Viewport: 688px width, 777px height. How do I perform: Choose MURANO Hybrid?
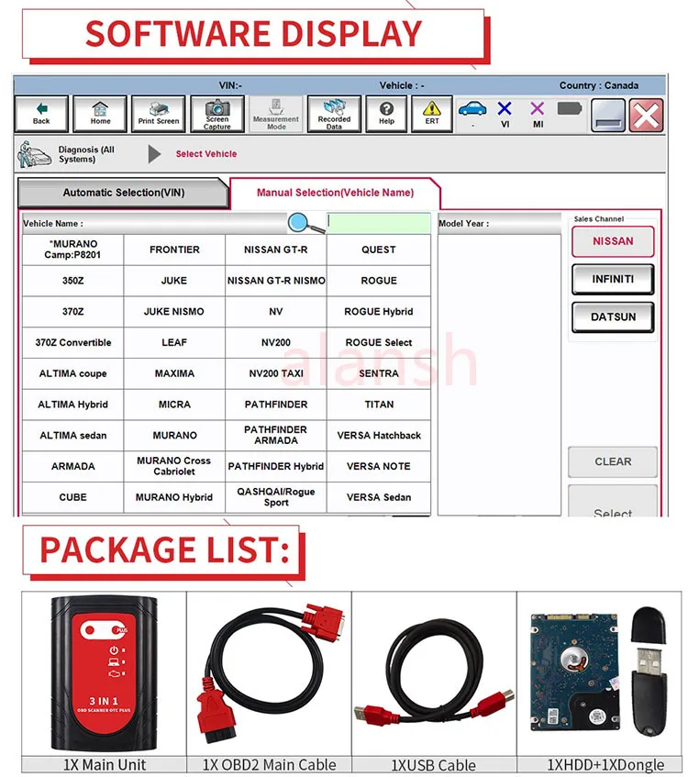coord(174,497)
